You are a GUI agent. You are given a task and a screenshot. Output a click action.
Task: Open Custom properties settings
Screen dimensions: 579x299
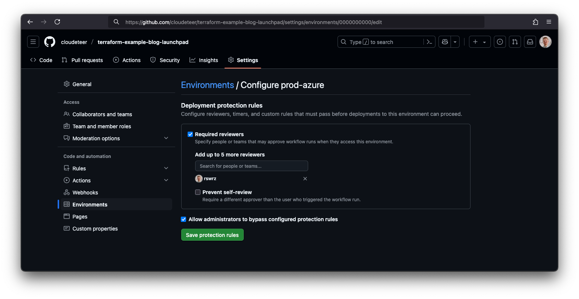click(x=116, y=229)
